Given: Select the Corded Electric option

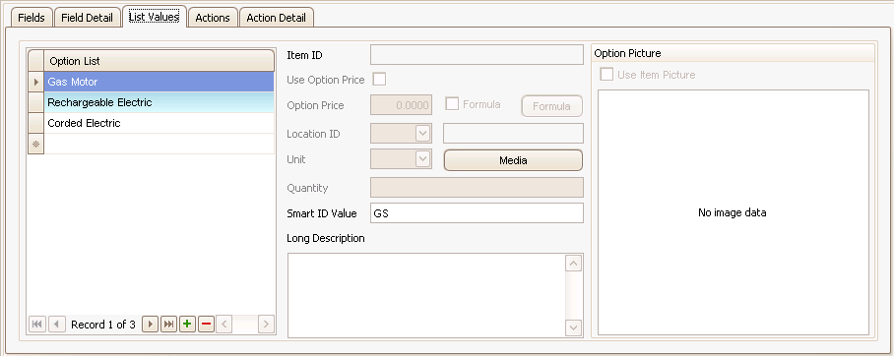Looking at the screenshot, I should 160,123.
